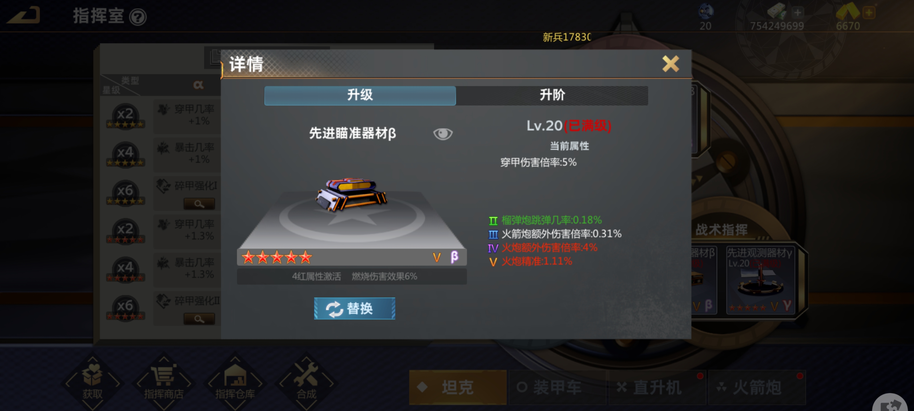Viewport: 914px width, 411px height.
Task: Select the 装甲车 unit radio tab
Action: [x=558, y=387]
